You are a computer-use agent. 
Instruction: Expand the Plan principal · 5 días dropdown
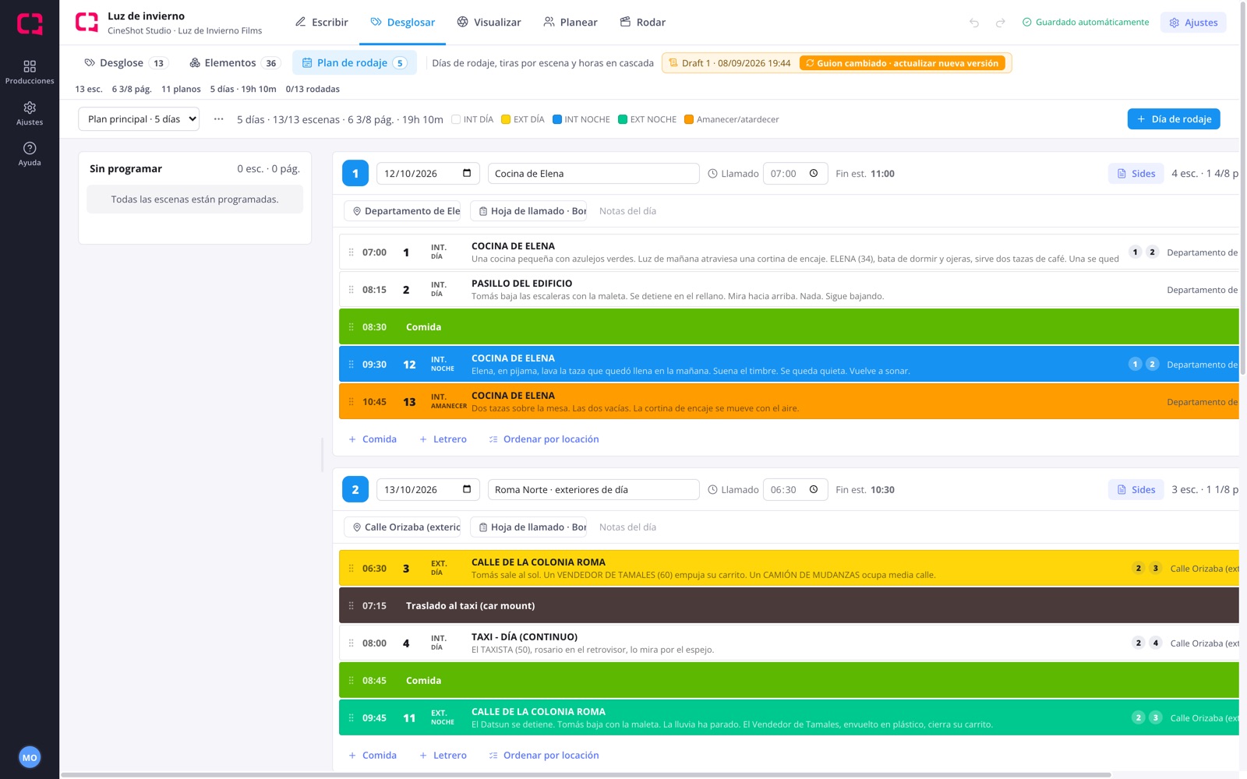139,119
